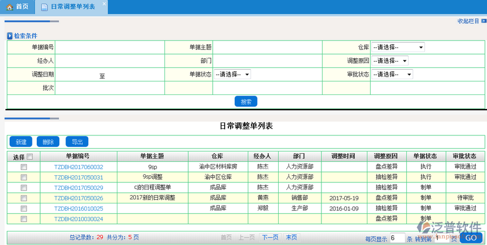Screen dimensions: 487x245
Task: Close the 日常调整单列表 tab
Action: click(x=104, y=4)
